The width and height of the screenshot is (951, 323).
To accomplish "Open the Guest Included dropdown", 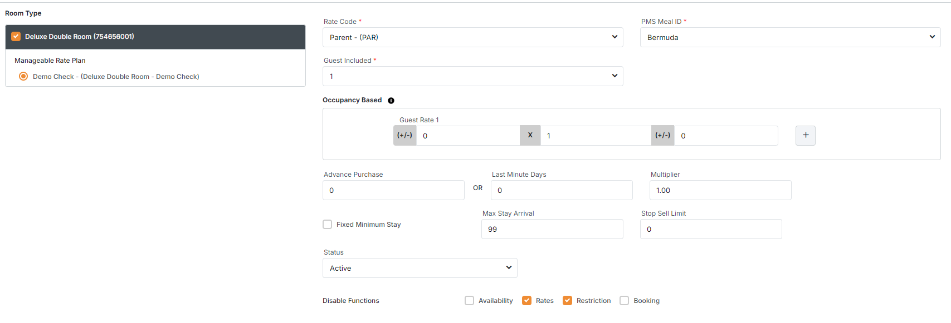I will pos(472,76).
